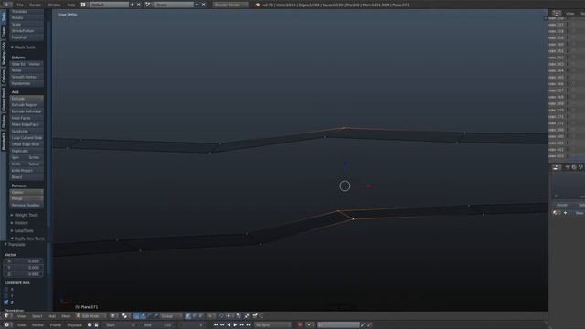Switch to the Shading / UVs tab
Screen dimensions: 585x329
click(4, 53)
